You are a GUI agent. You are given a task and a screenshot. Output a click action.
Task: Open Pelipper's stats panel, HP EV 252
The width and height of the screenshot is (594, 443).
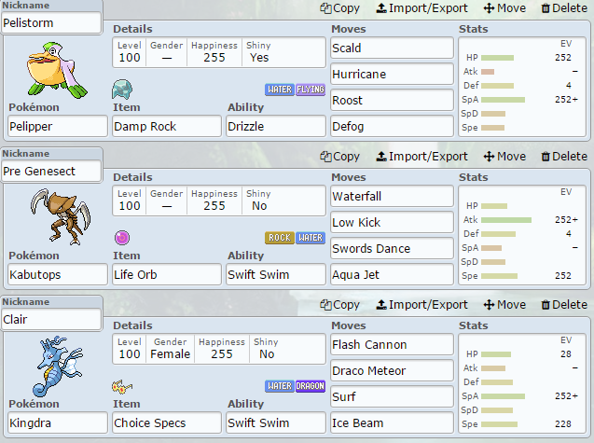522,87
